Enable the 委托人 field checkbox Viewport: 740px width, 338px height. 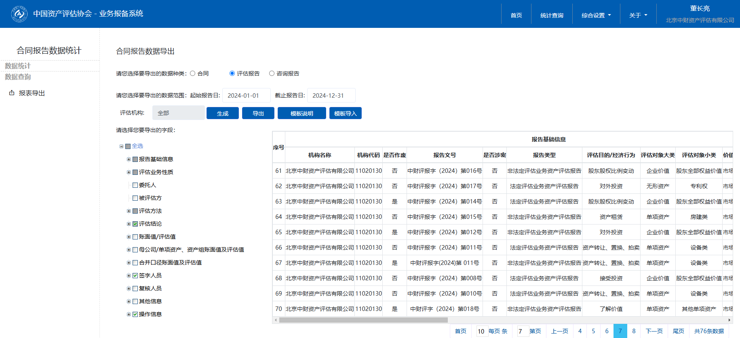click(135, 185)
